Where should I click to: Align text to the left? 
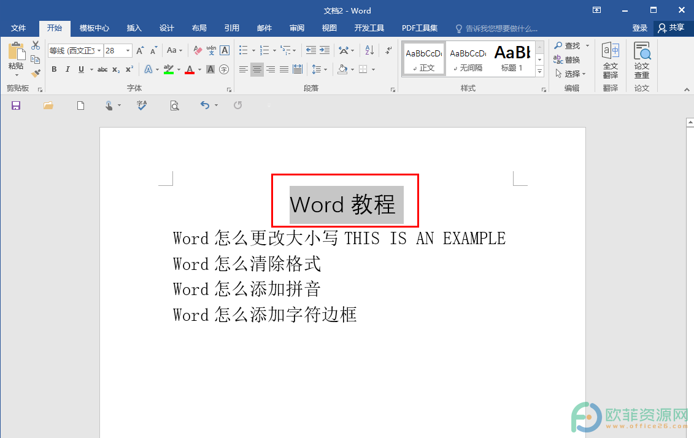(x=244, y=69)
